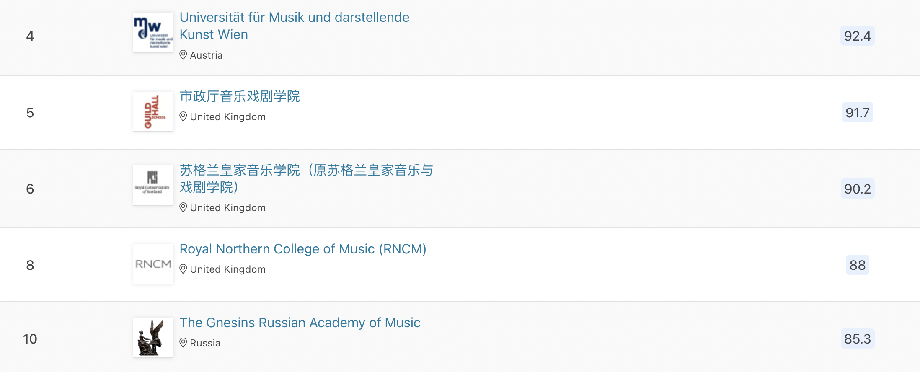The width and height of the screenshot is (920, 372).
Task: Open the mdw Vienna university logo thumbnail
Action: click(153, 32)
